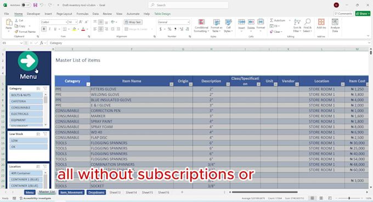This screenshot has height=202, width=373.
Task: Click the Cut command
Action: pos(19,21)
